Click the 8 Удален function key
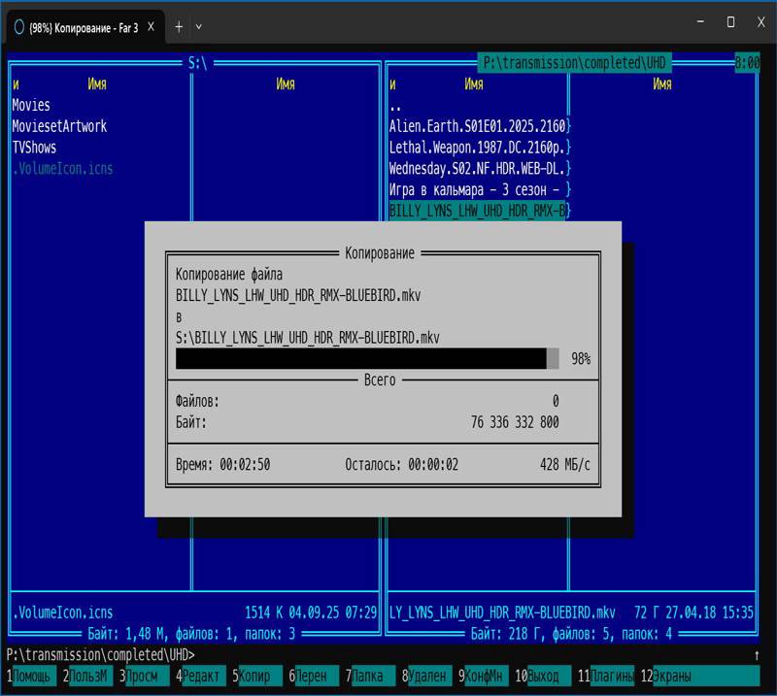Image resolution: width=777 pixels, height=696 pixels. pyautogui.click(x=426, y=676)
